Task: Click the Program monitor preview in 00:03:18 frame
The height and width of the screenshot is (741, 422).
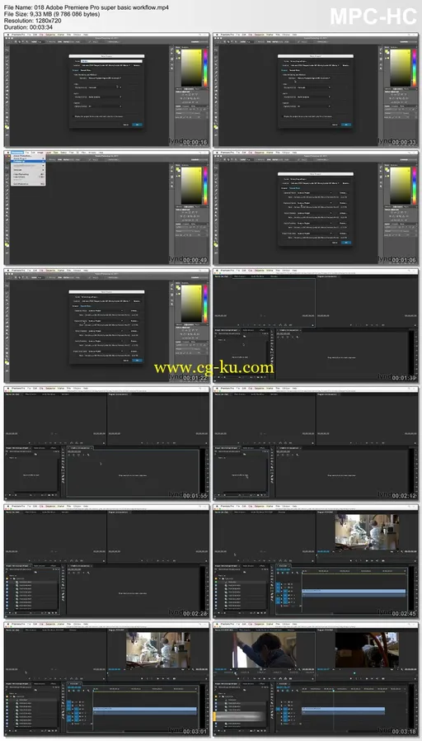Action: 367,649
